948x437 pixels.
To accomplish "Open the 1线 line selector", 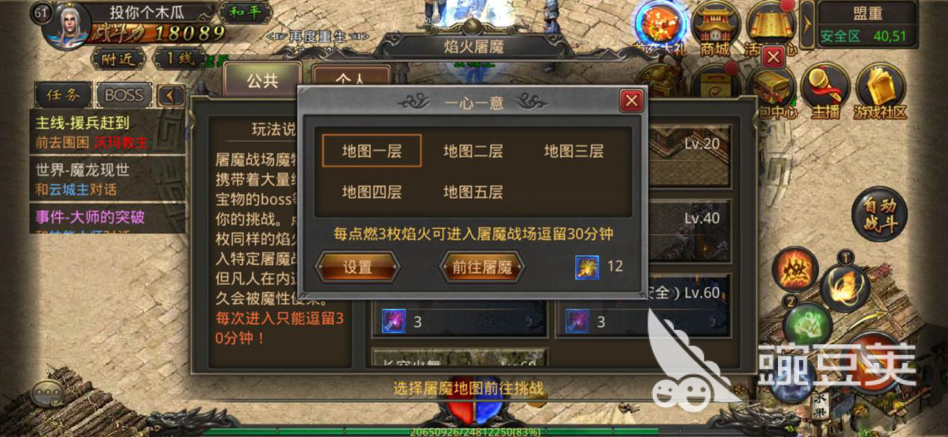I will (179, 58).
